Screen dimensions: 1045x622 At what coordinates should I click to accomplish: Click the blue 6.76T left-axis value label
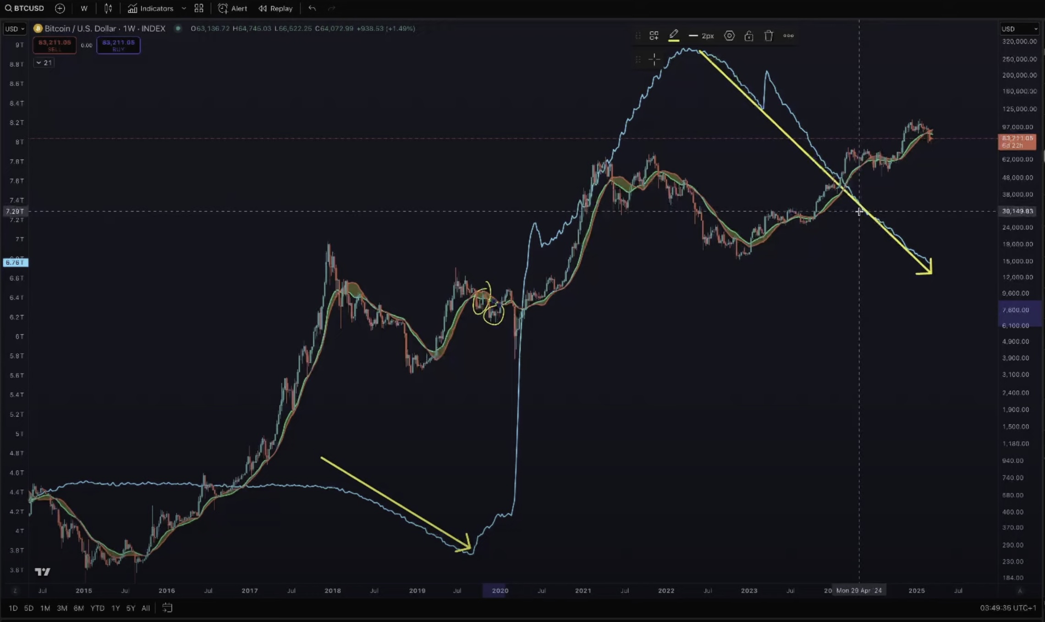(15, 263)
